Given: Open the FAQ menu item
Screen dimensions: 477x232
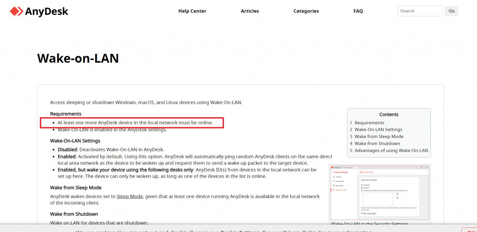Looking at the screenshot, I should (358, 11).
